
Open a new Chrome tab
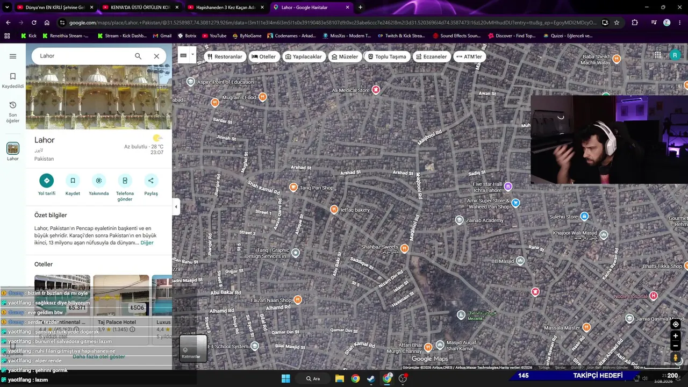[360, 8]
